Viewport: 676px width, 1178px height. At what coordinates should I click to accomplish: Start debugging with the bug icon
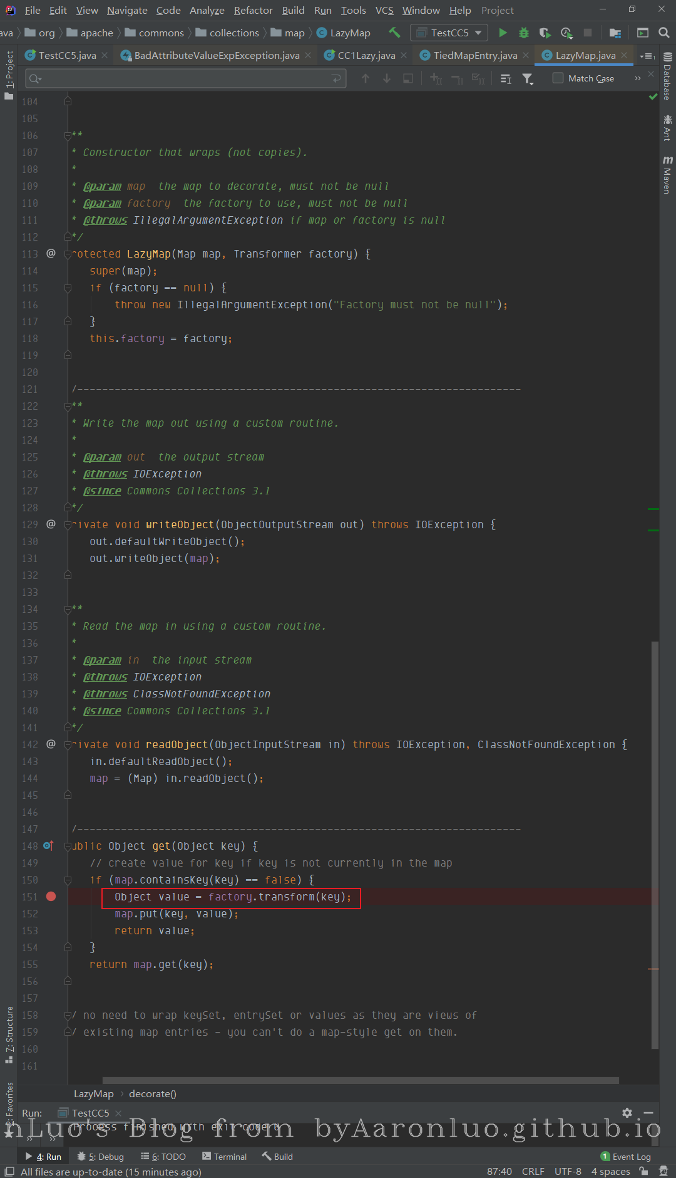[524, 33]
